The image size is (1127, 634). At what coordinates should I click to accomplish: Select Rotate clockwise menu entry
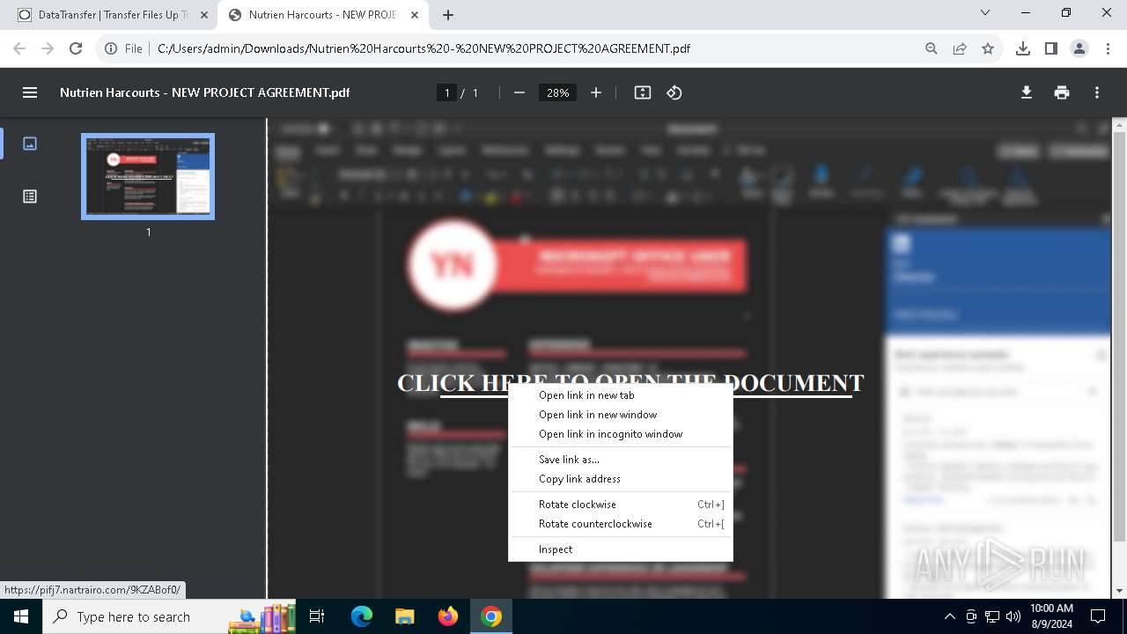click(x=621, y=505)
